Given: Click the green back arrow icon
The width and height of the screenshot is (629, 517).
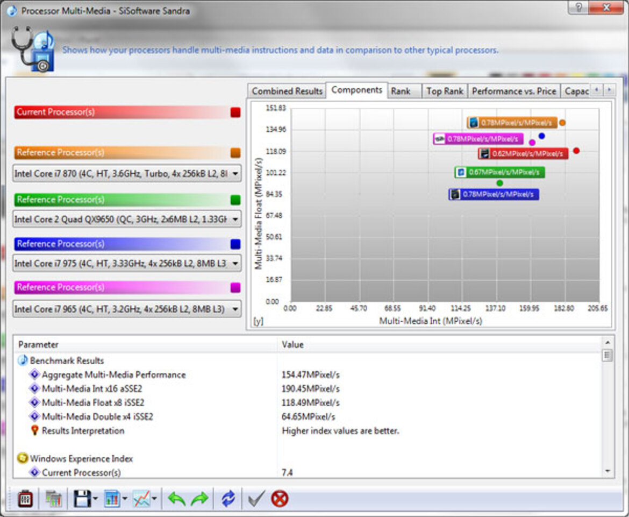Looking at the screenshot, I should tap(176, 499).
